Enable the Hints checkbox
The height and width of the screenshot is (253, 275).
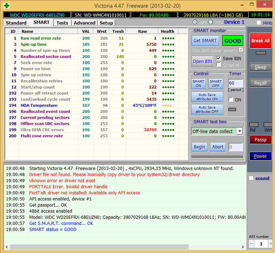(x=259, y=23)
